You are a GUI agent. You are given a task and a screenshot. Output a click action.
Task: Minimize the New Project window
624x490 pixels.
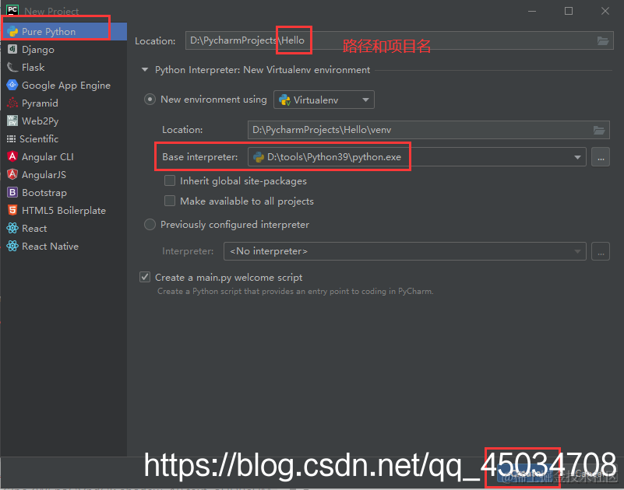pyautogui.click(x=532, y=11)
